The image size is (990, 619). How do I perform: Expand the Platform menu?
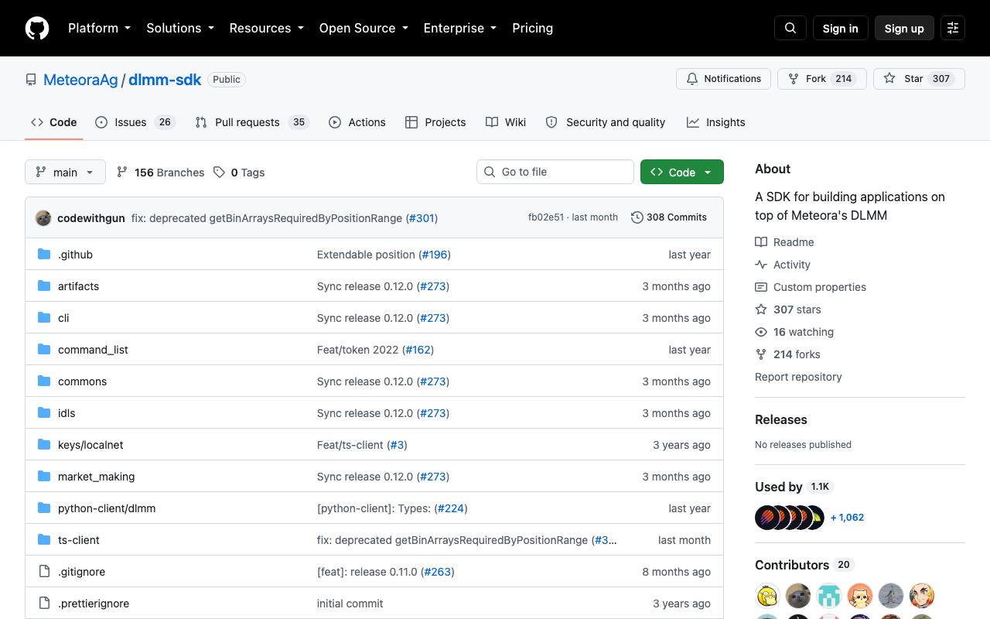tap(99, 28)
